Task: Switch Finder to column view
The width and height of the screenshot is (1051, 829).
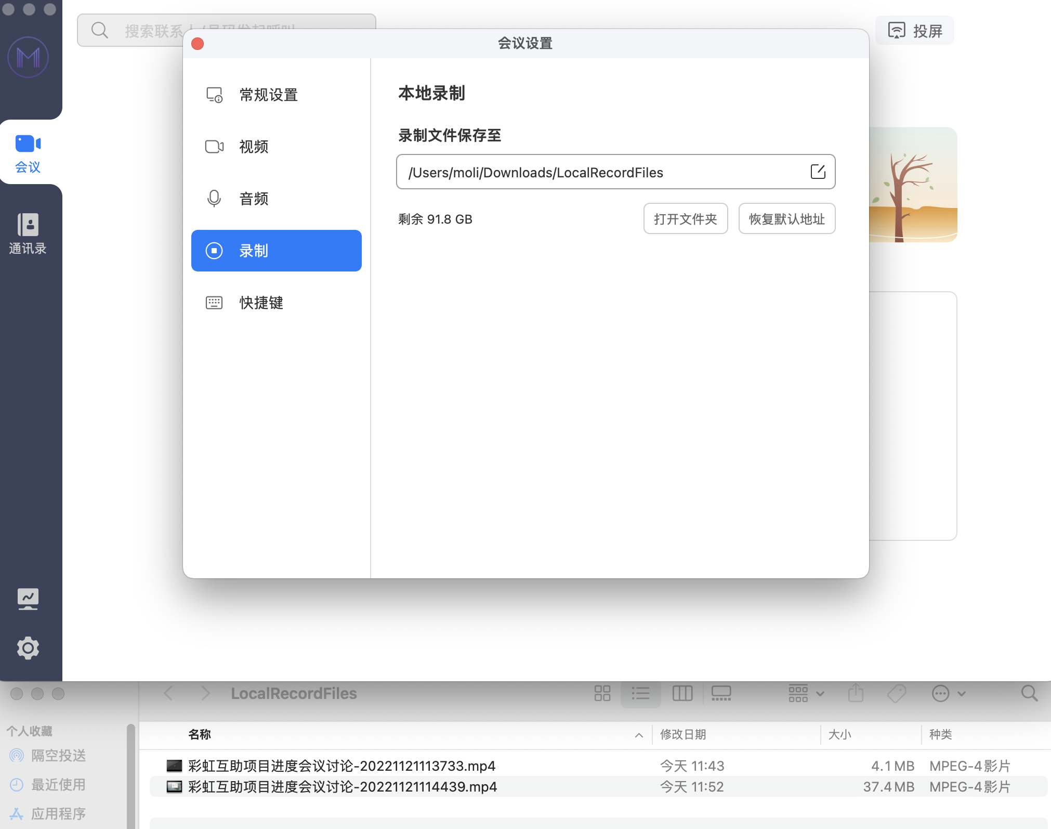Action: click(x=682, y=693)
